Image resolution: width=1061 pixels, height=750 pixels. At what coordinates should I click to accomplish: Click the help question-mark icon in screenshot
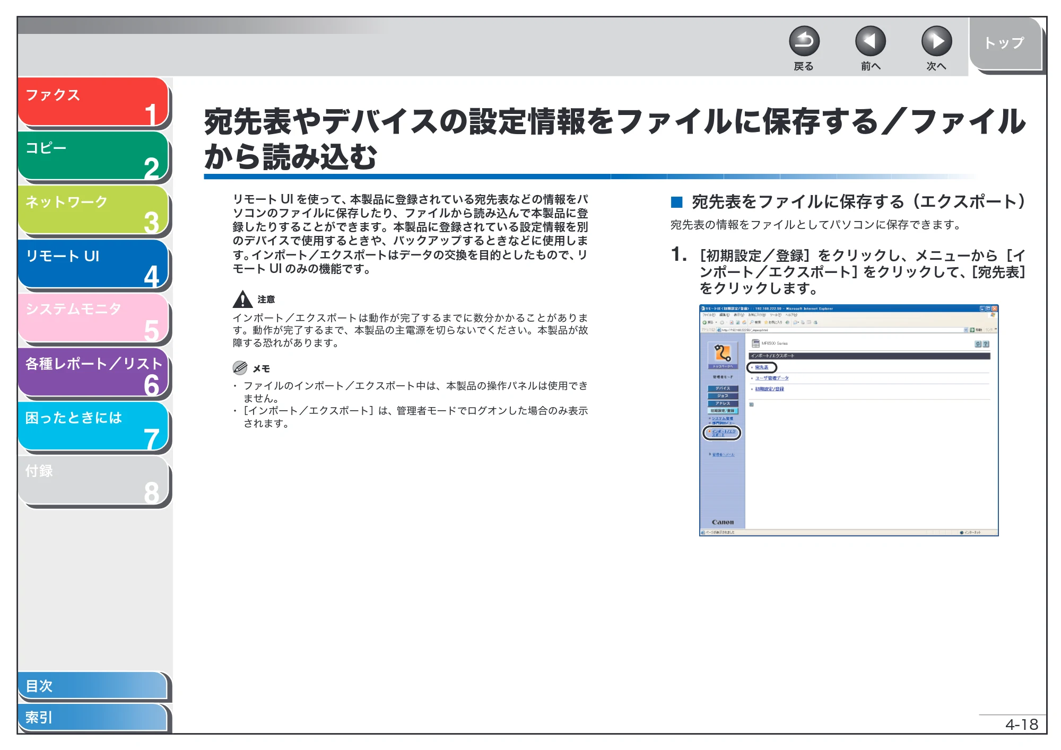click(x=986, y=344)
